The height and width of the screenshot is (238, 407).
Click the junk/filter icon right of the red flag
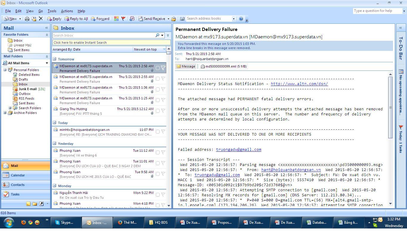coord(132,19)
